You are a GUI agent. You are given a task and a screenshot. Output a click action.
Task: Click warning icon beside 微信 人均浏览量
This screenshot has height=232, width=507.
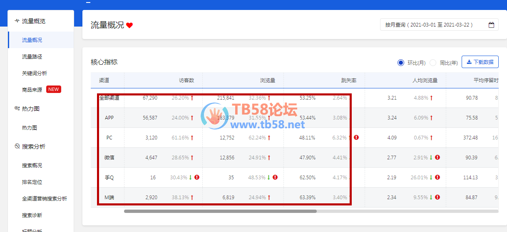(x=437, y=157)
